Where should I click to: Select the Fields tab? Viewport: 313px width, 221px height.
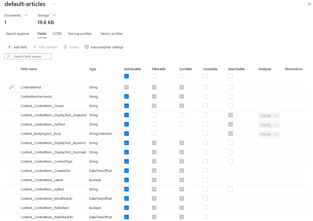42,34
